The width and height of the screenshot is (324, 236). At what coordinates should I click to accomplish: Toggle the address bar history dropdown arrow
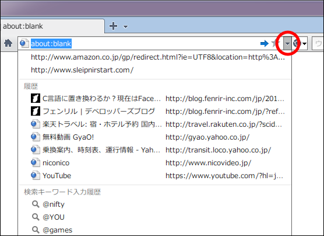(x=287, y=43)
